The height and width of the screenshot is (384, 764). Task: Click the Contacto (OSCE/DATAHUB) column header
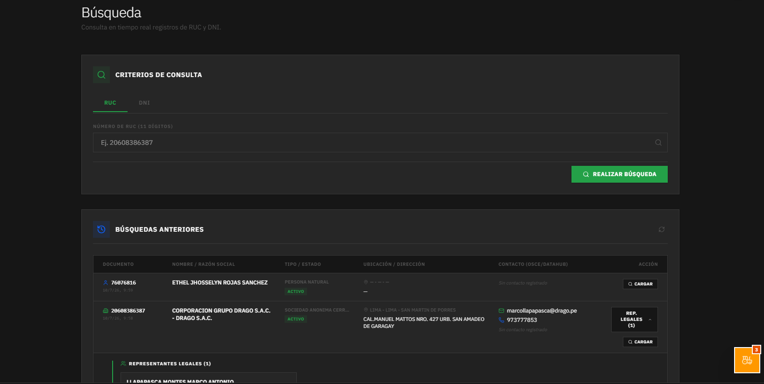point(533,264)
